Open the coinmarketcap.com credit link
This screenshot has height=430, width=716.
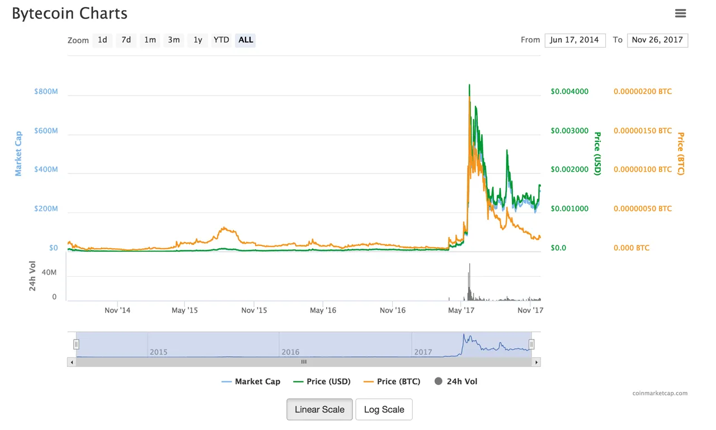click(x=660, y=393)
